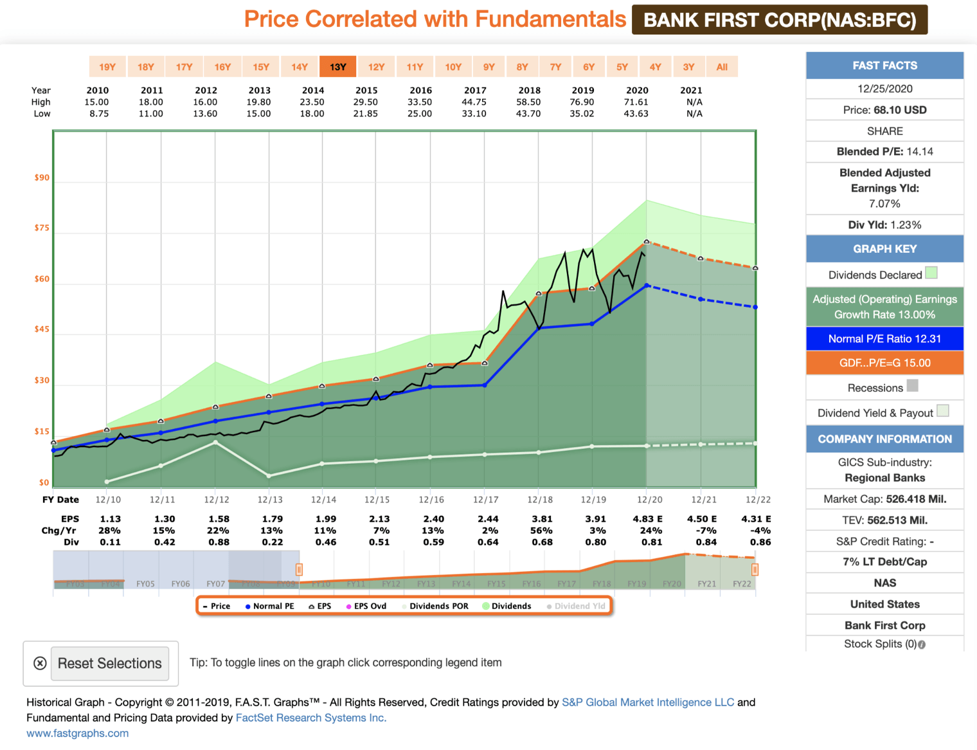
Task: Click the Regional Banks sub-industry text
Action: click(x=885, y=478)
